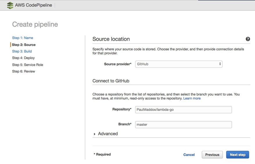Click the Cancel link

coord(189,155)
